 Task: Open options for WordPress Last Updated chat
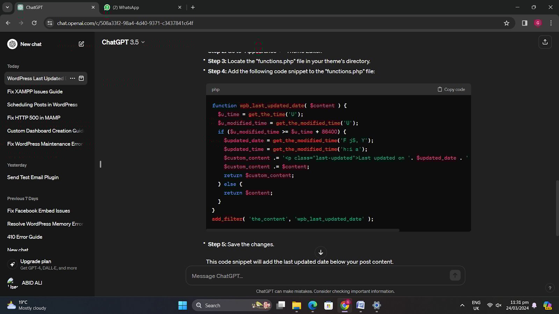pos(72,78)
